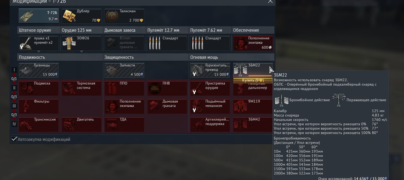The width and height of the screenshot is (404, 180).
Task: Toggle the Автозакупка модификаций checkbox
Action: point(14,139)
